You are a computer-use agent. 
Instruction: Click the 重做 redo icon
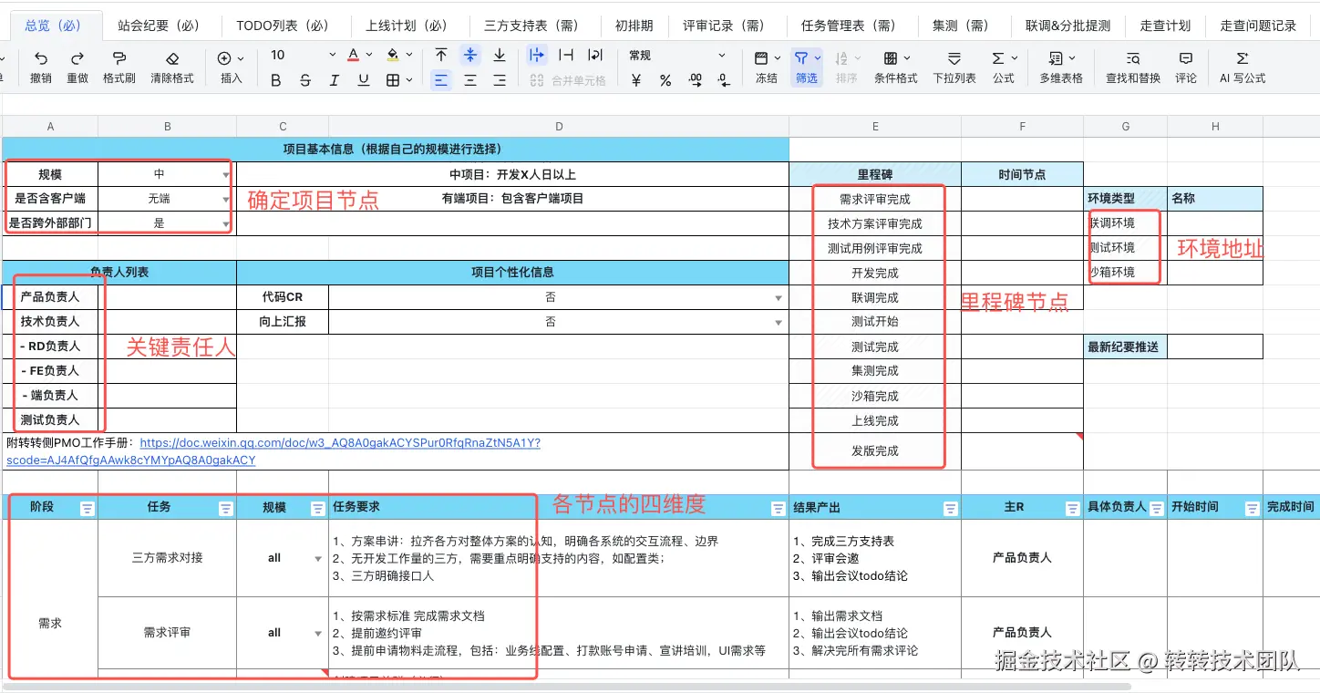pos(77,57)
